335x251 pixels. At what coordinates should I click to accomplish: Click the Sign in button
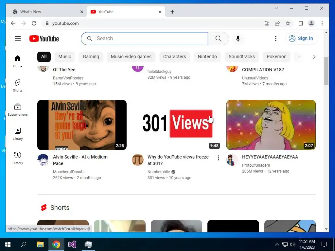[x=301, y=39]
